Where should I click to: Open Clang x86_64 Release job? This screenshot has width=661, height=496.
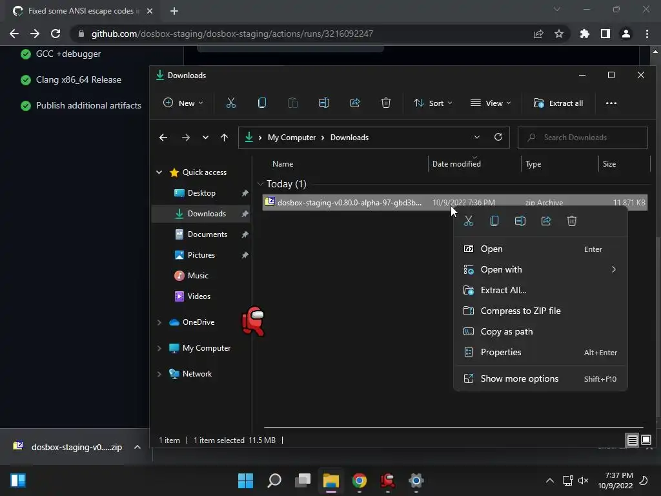(x=78, y=79)
